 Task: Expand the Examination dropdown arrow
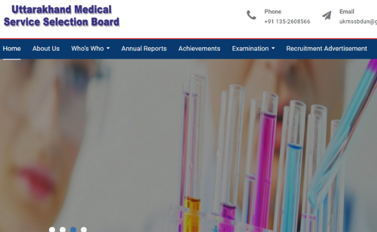tap(273, 48)
